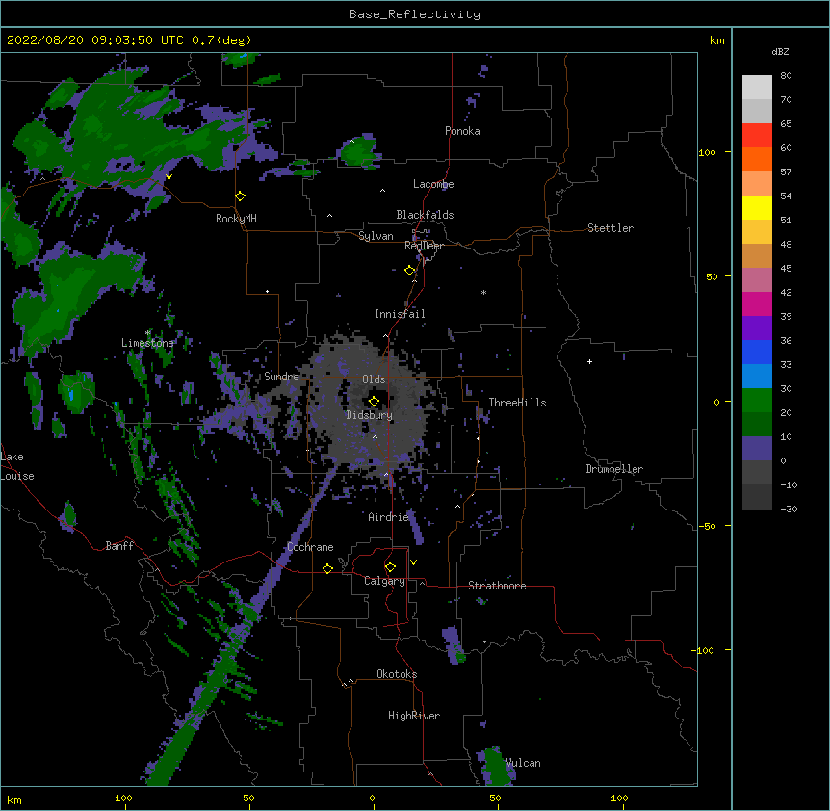Pick the mauve pink 45 dBZ swatch
The image size is (830, 811).
pos(757,279)
